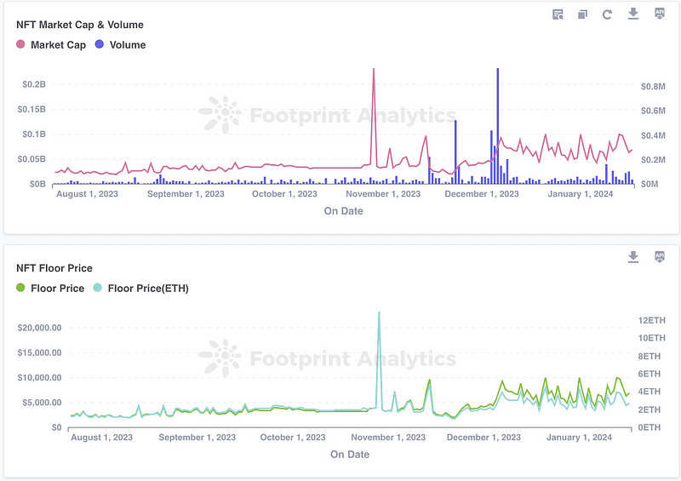Click the $0.8M right axis label
The width and height of the screenshot is (681, 481).
[x=653, y=87]
